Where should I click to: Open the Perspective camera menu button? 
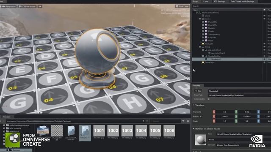[x=9, y=7]
